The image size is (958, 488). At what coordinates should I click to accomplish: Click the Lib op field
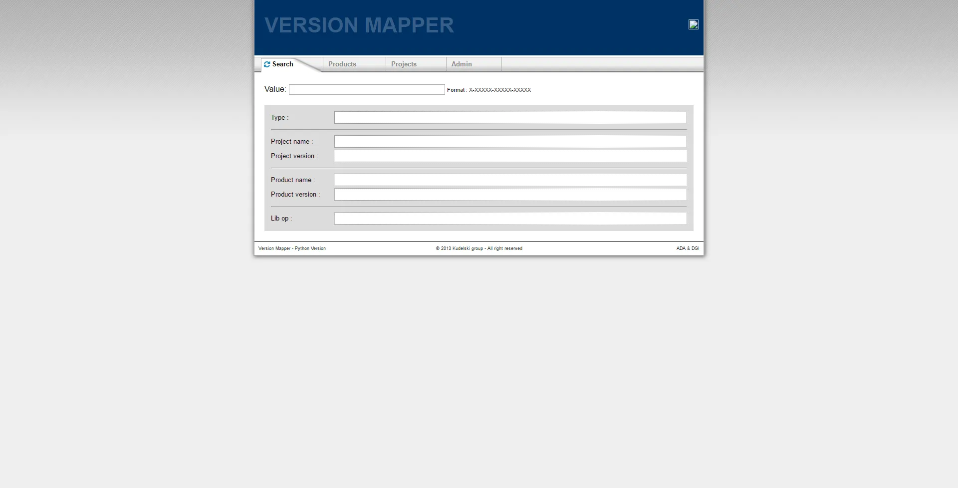[510, 219]
